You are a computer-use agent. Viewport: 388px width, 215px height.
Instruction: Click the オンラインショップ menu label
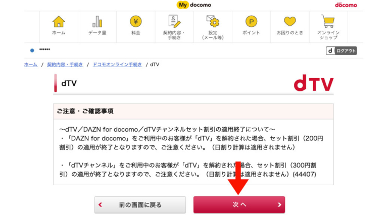point(328,35)
